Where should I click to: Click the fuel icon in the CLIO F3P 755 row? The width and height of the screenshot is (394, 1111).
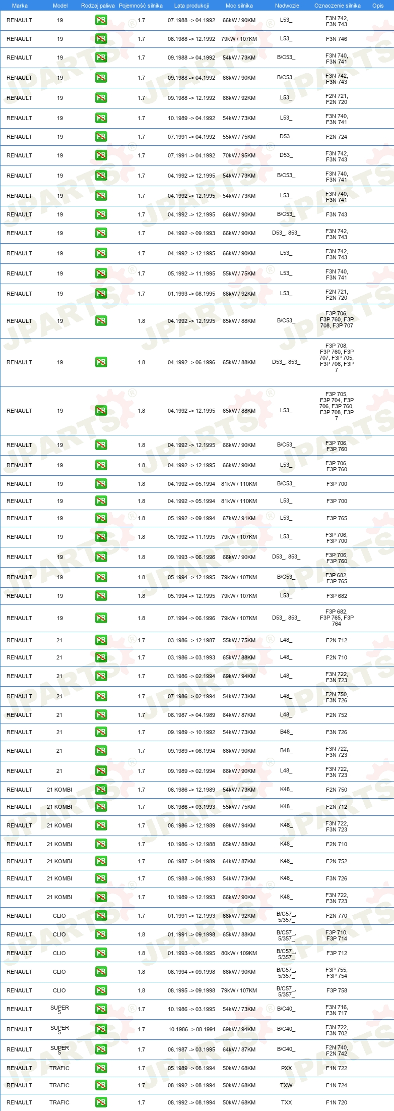[x=101, y=972]
